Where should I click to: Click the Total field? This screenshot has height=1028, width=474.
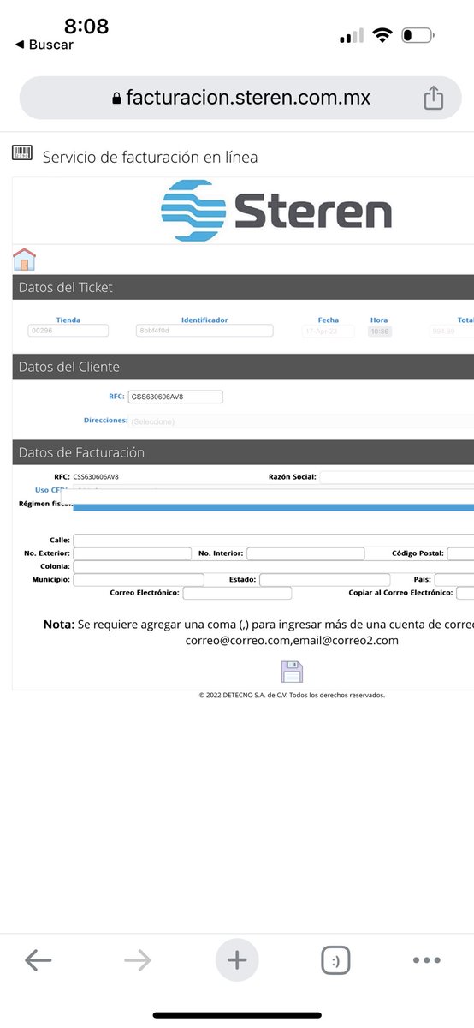click(451, 331)
